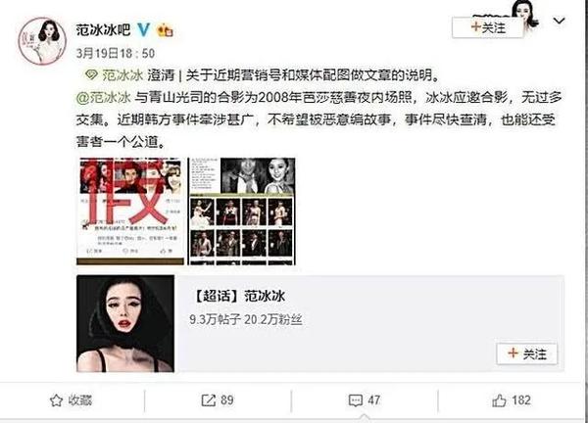The height and width of the screenshot is (423, 588).
Task: Open the 范冰冰吧 account name
Action: point(103,29)
